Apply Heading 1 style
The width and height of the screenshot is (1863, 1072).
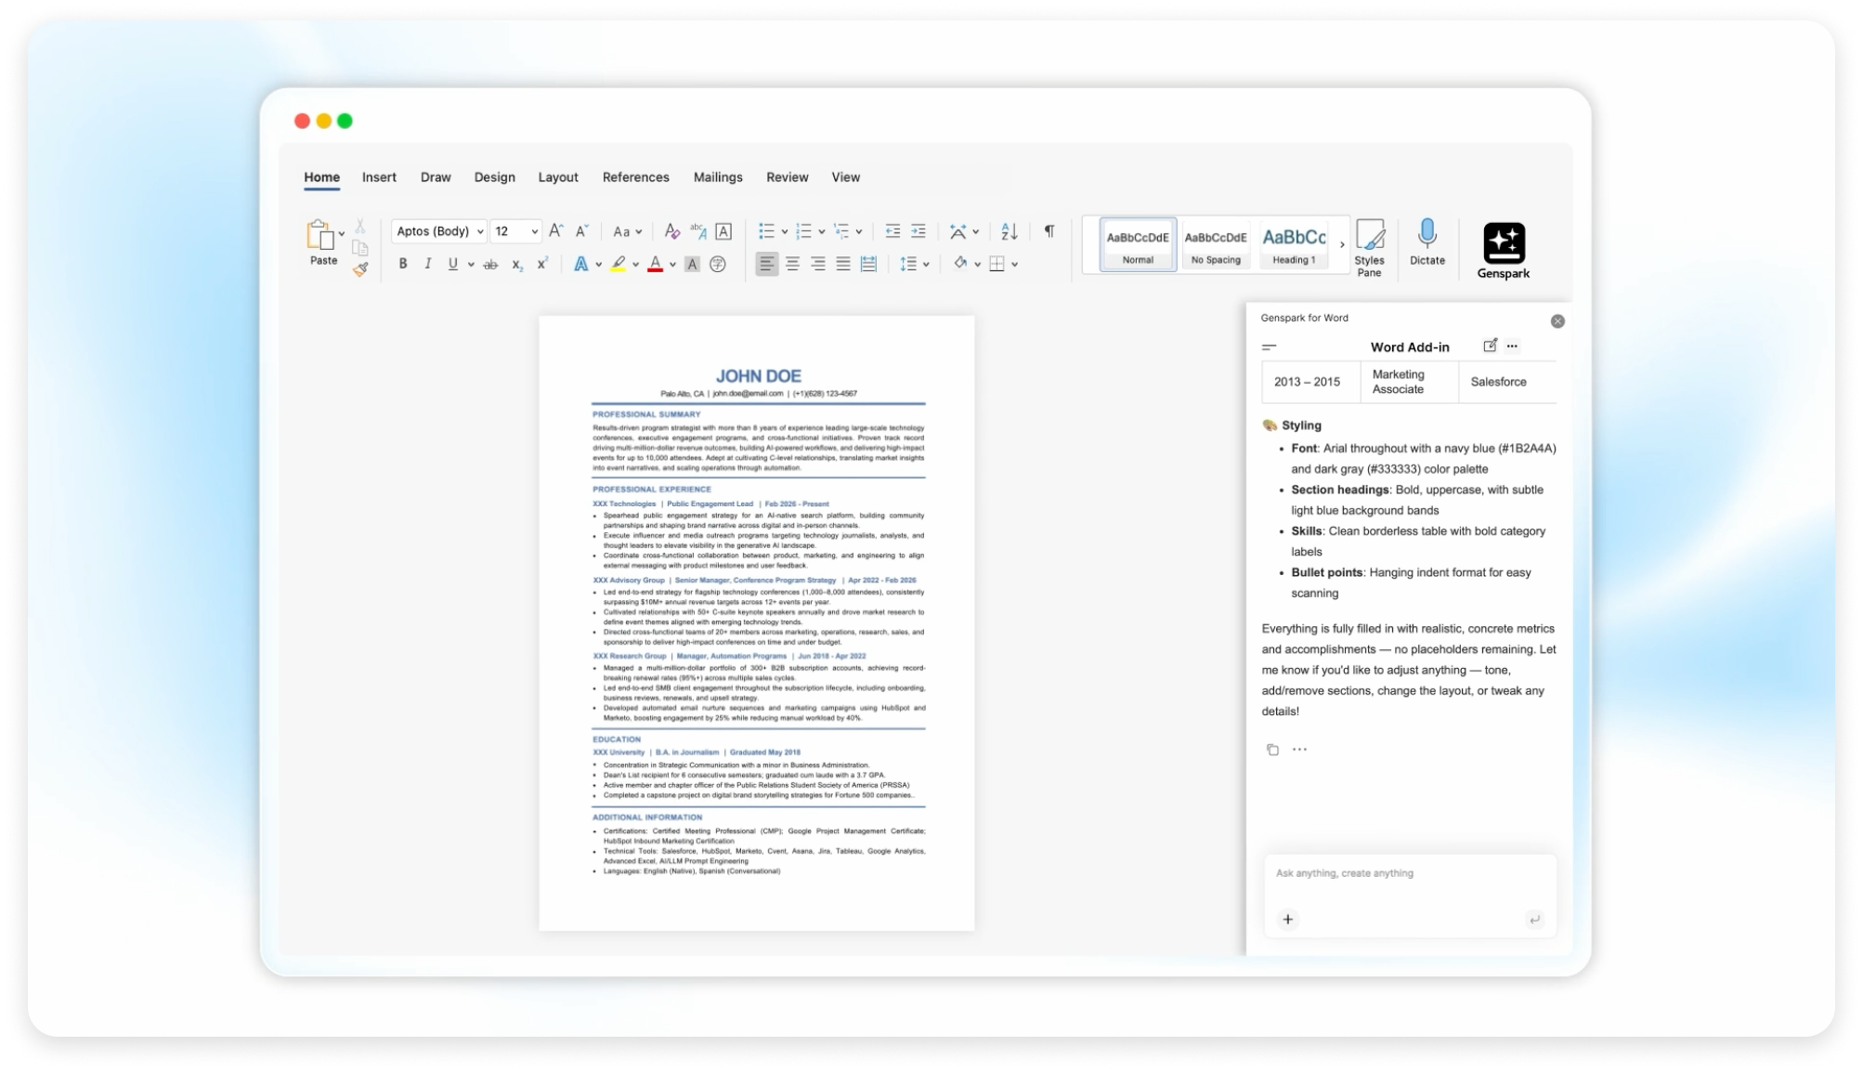pyautogui.click(x=1294, y=245)
